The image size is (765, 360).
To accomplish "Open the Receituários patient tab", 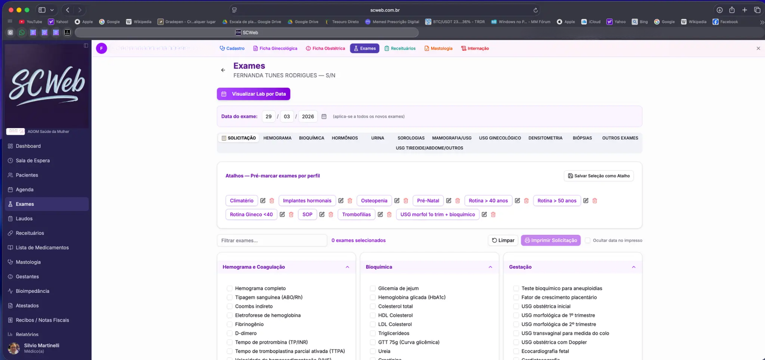I will click(x=400, y=48).
